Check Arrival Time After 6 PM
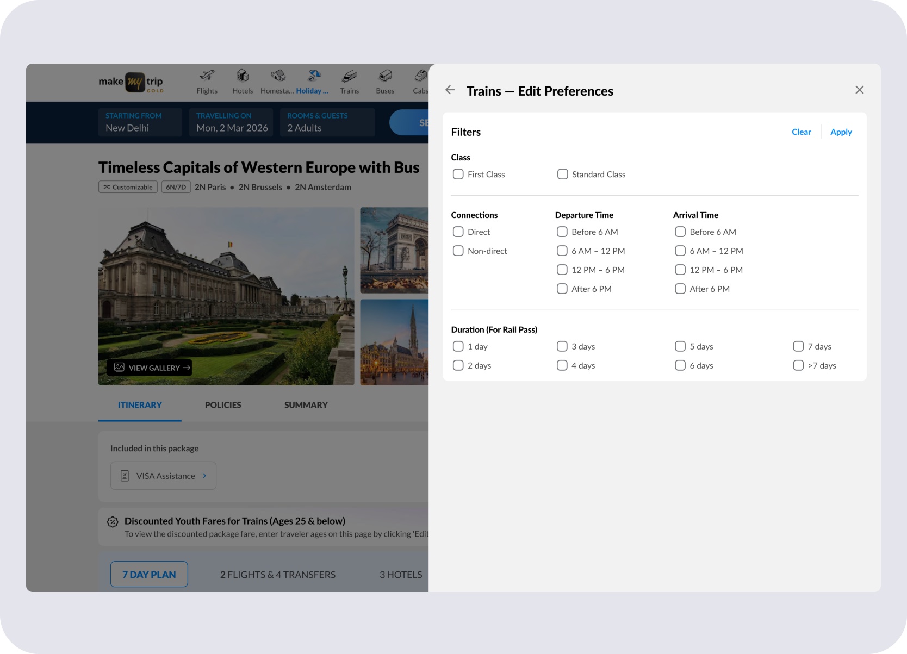Viewport: 907px width, 654px height. (680, 289)
